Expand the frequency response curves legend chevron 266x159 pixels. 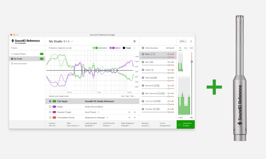tap(134, 48)
